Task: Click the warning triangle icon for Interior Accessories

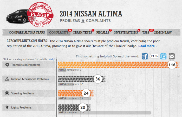Action: pos(7,79)
